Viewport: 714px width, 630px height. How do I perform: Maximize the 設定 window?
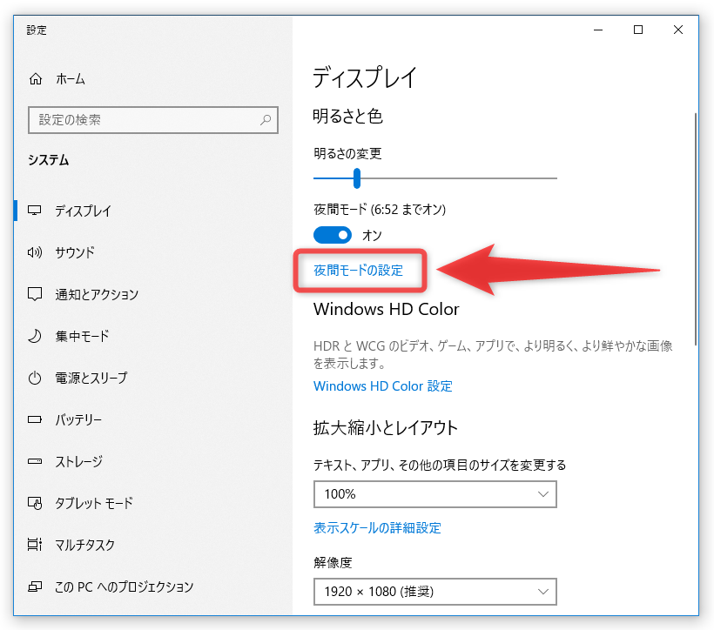[x=638, y=30]
